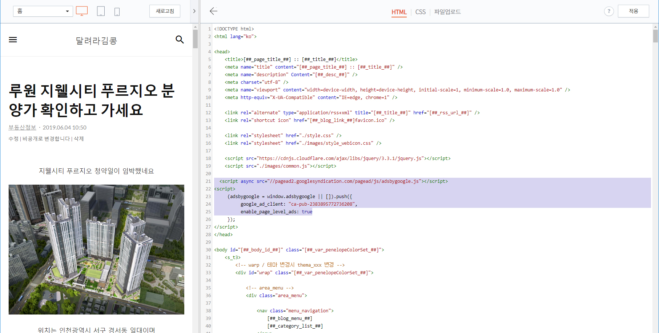Click meta name="description" line
Viewport: 659px width, 333px height.
(291, 74)
